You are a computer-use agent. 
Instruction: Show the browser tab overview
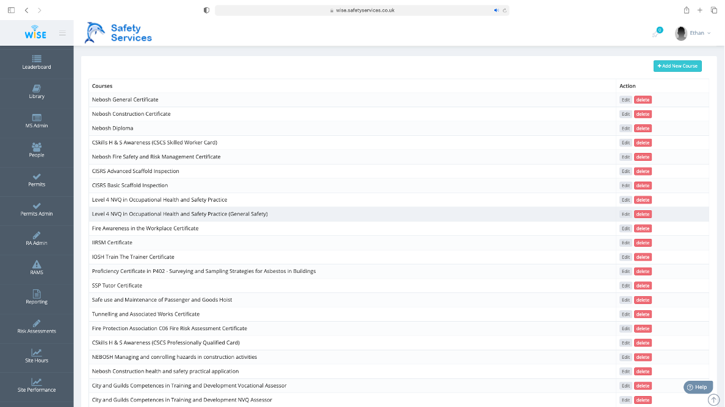[714, 10]
